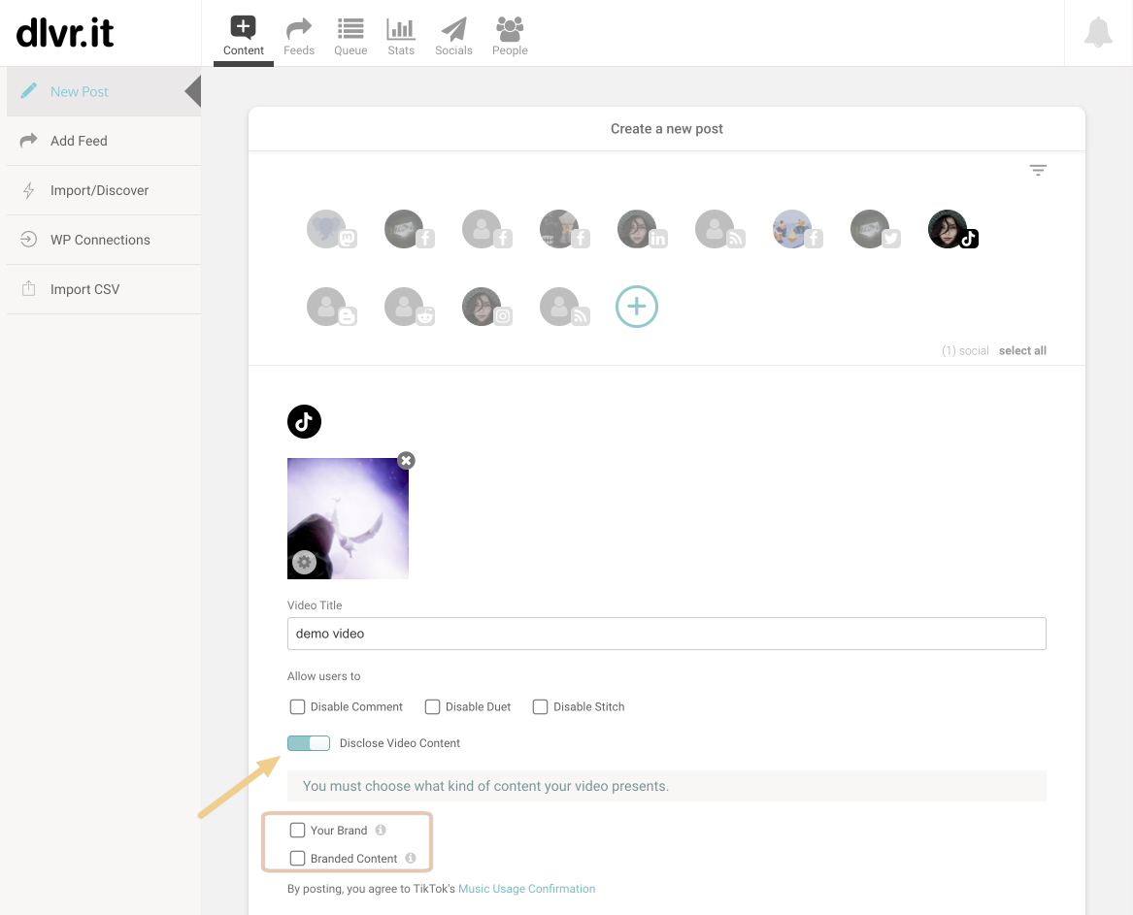The height and width of the screenshot is (915, 1133).
Task: Check the Disable Stitch box
Action: [x=540, y=706]
